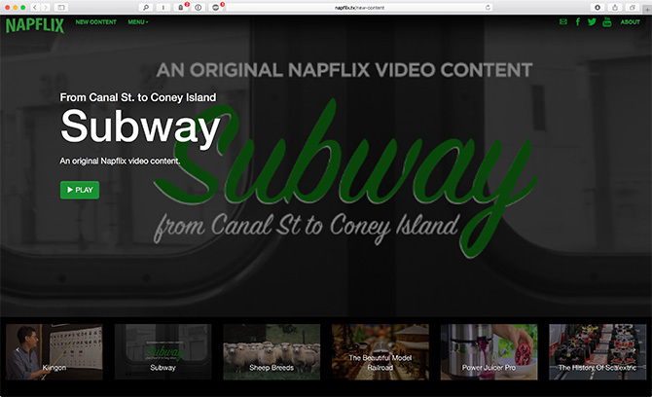This screenshot has width=652, height=397.
Task: Focus the address bar showing napflix.tv
Action: point(359,8)
